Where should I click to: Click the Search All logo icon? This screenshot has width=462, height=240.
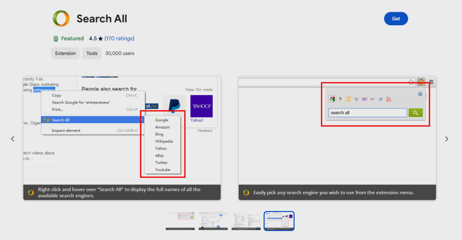(x=61, y=18)
